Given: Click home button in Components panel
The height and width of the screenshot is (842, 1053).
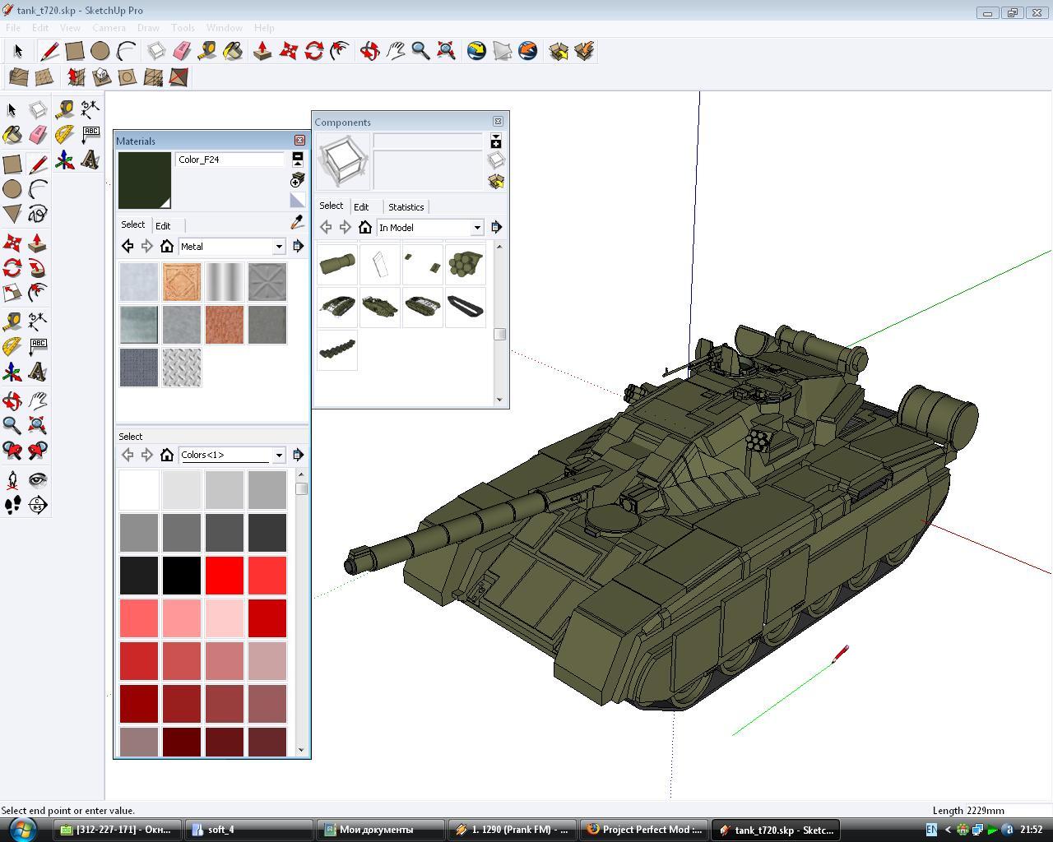Looking at the screenshot, I should pos(365,227).
